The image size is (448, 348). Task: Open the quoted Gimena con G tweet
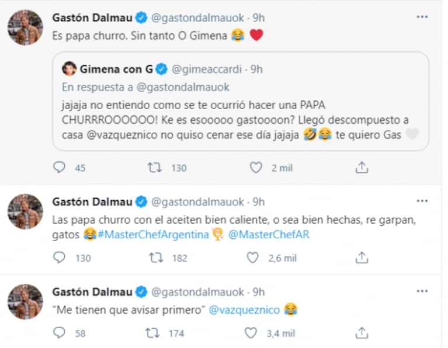pyautogui.click(x=244, y=109)
